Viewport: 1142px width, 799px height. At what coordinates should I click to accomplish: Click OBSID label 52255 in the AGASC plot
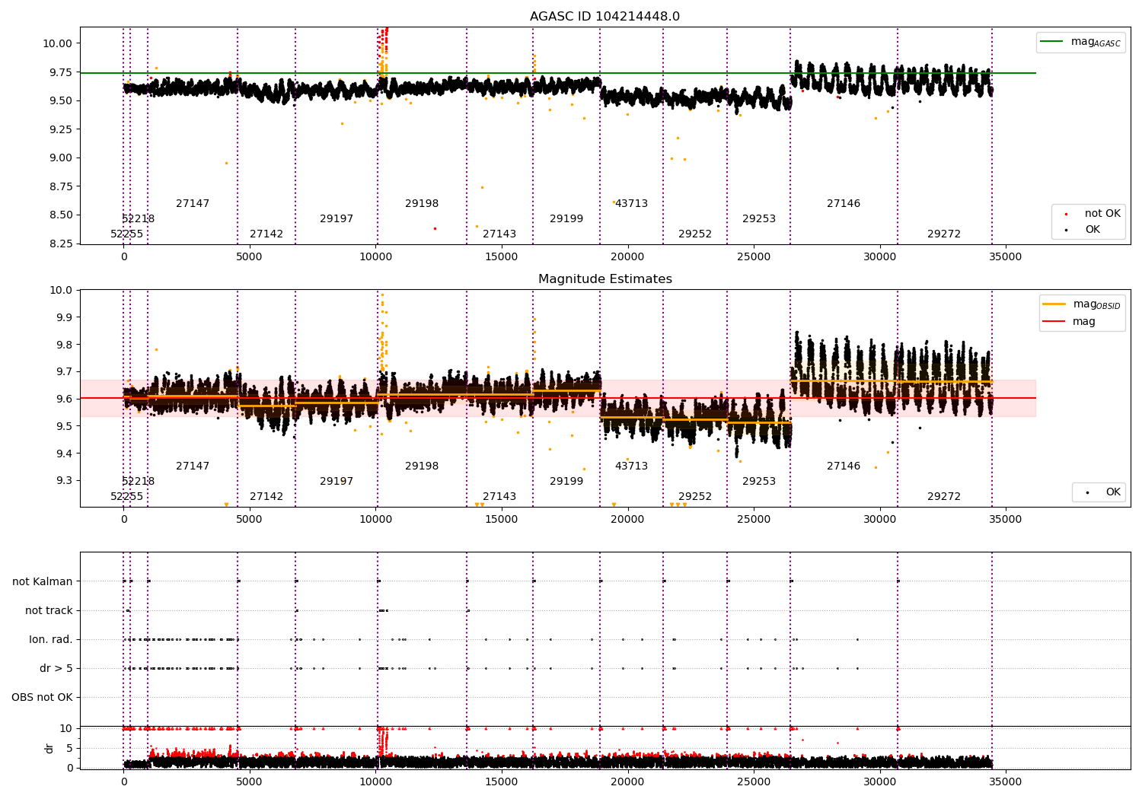pyautogui.click(x=126, y=234)
